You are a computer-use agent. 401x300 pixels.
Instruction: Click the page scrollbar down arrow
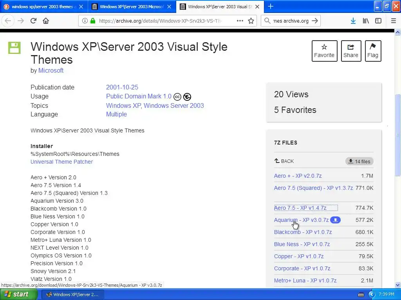tap(397, 285)
